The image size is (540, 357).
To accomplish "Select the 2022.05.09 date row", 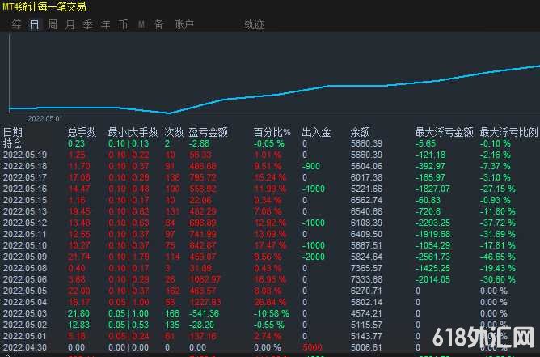I will [25, 257].
